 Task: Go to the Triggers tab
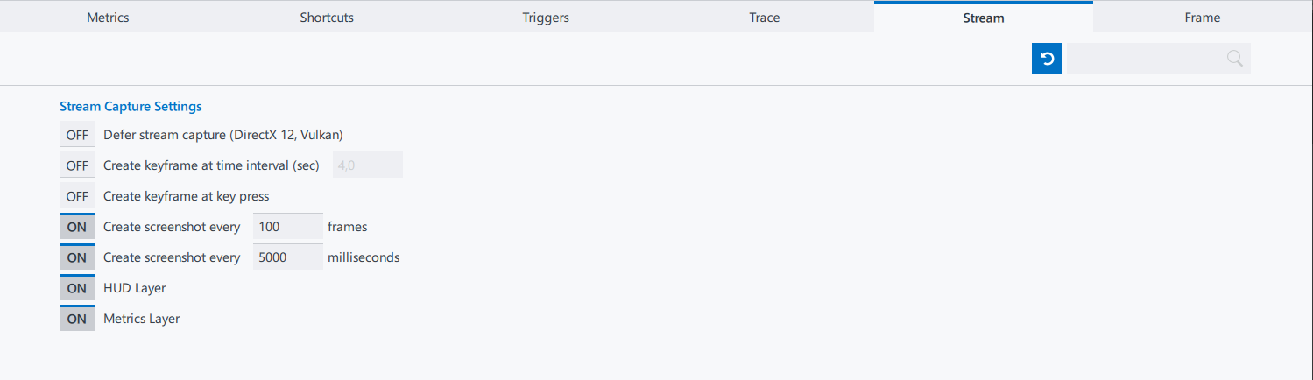coord(546,18)
